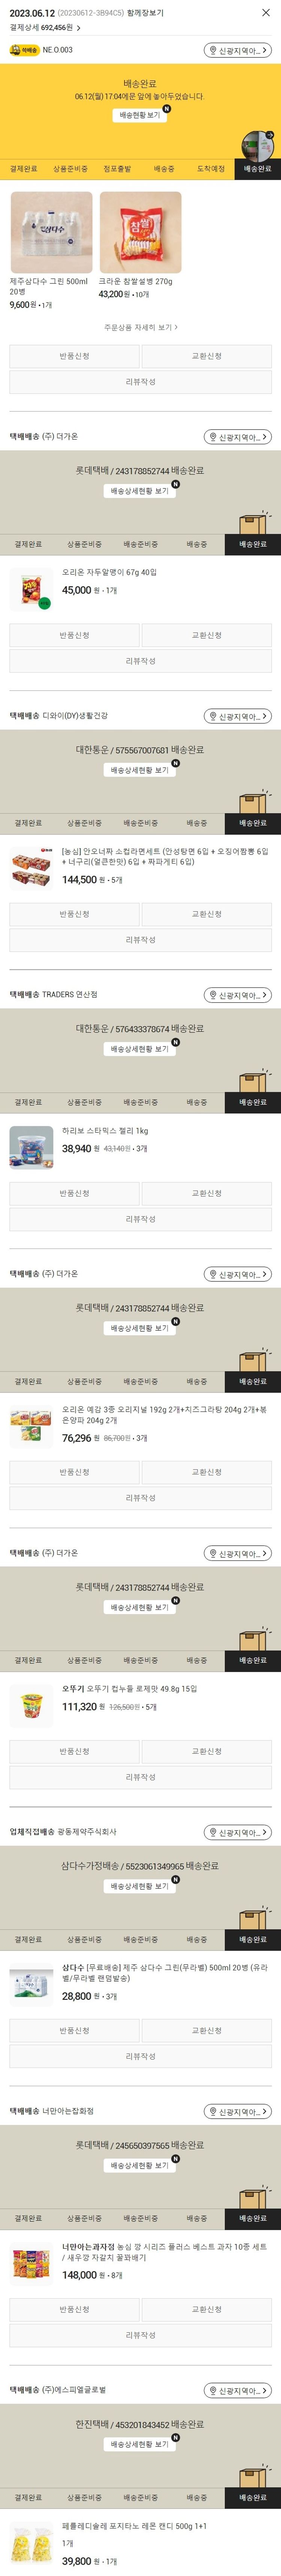Screen dimensions: 281x2576
Task: Expand 주문상품 자세히 보기
Action: (x=140, y=327)
